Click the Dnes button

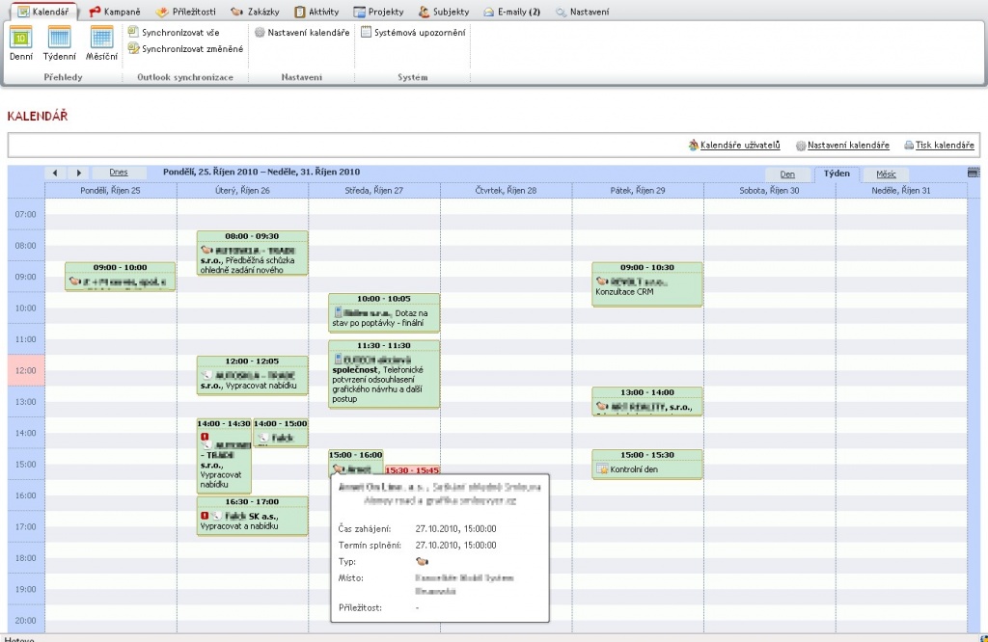[119, 173]
